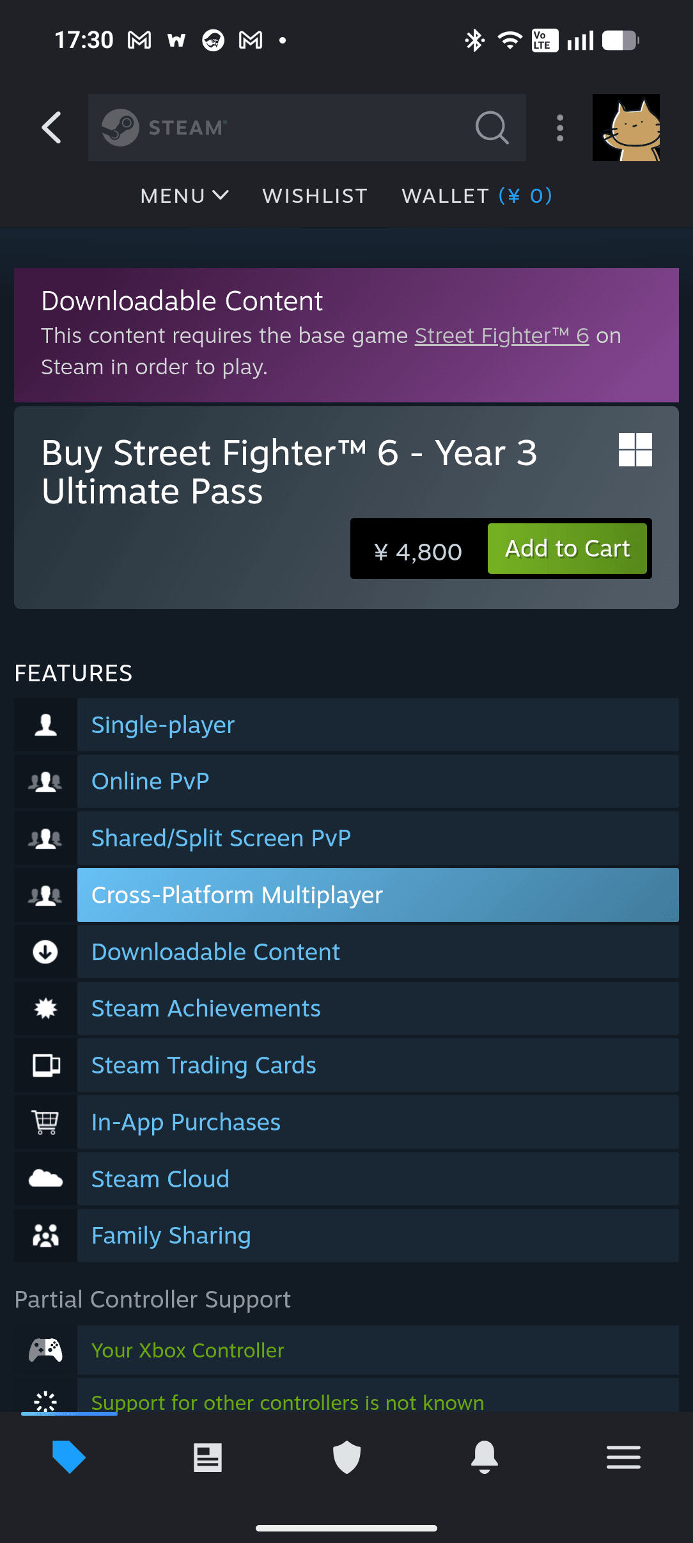
Task: Open the Steam Guard shield tab
Action: click(x=346, y=1457)
